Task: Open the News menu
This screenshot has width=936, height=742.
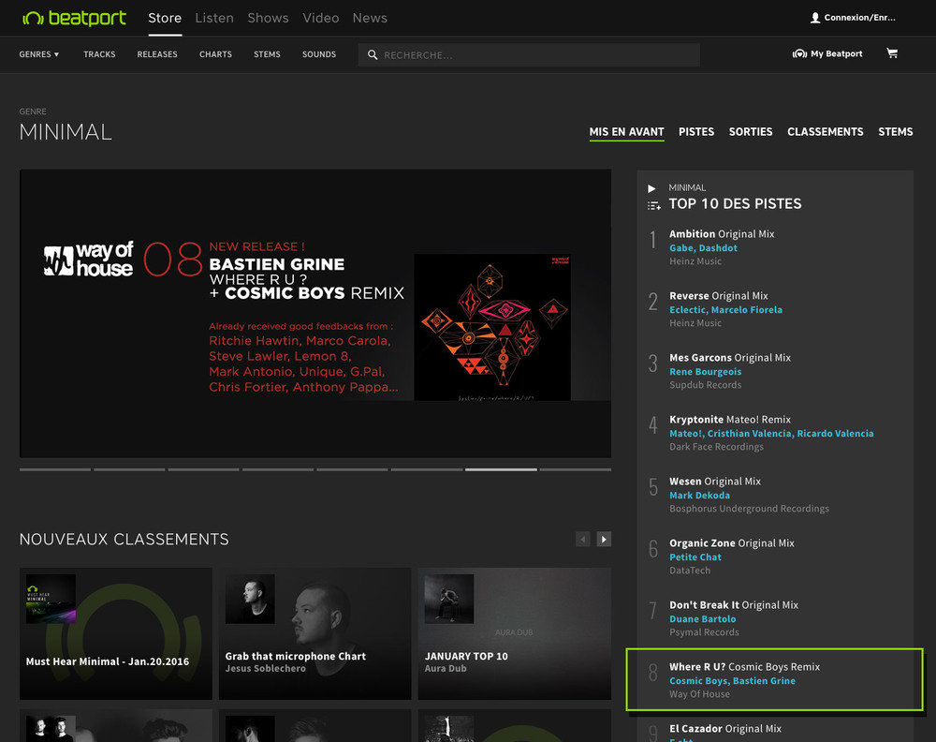Action: point(370,17)
